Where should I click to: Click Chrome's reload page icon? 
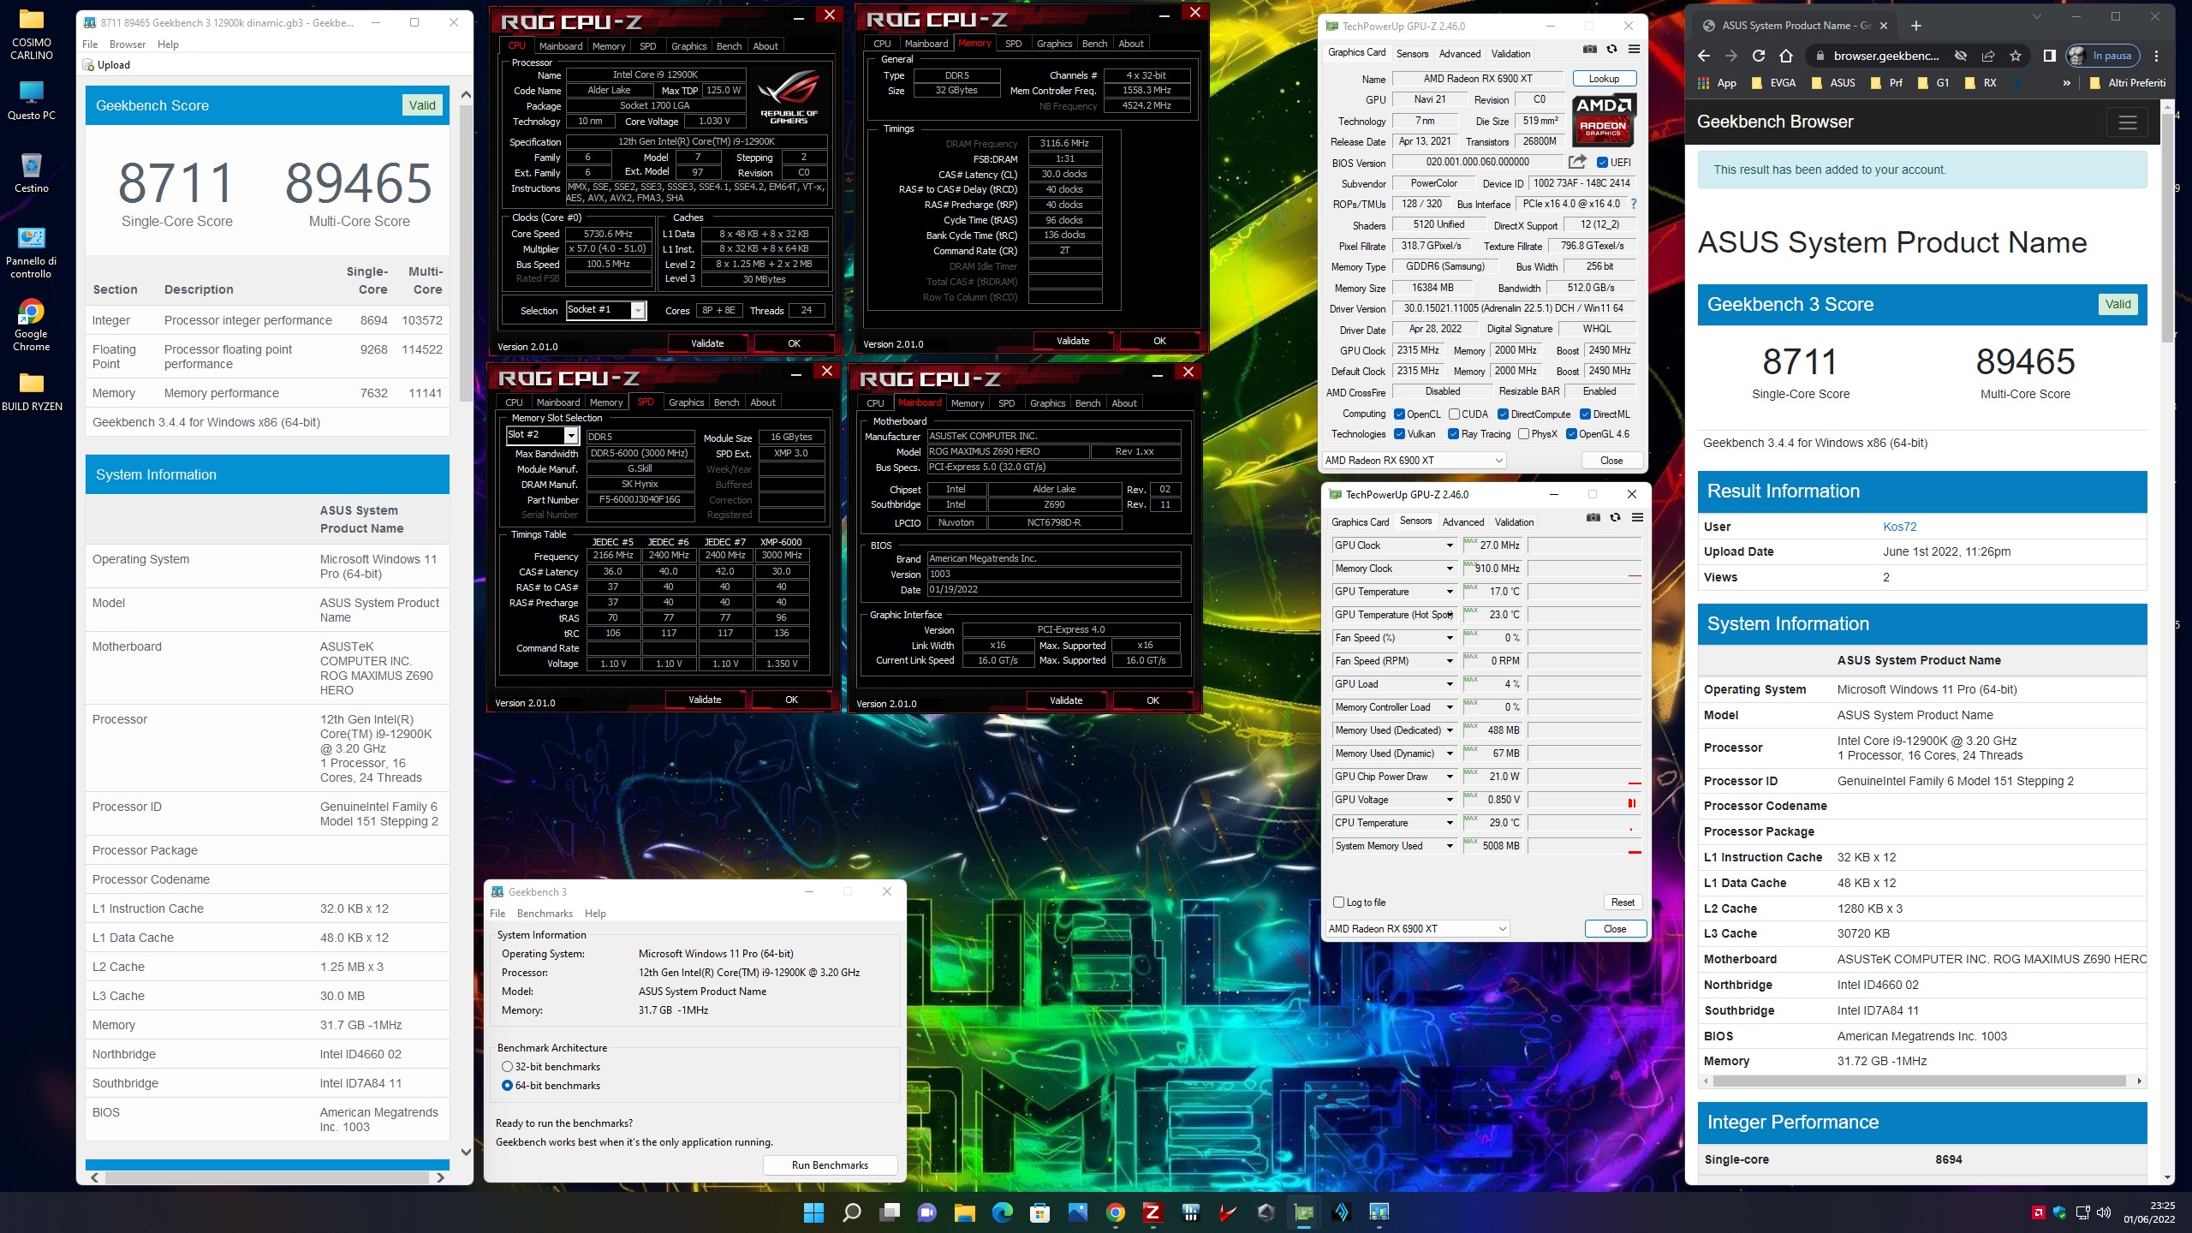coord(1759,56)
